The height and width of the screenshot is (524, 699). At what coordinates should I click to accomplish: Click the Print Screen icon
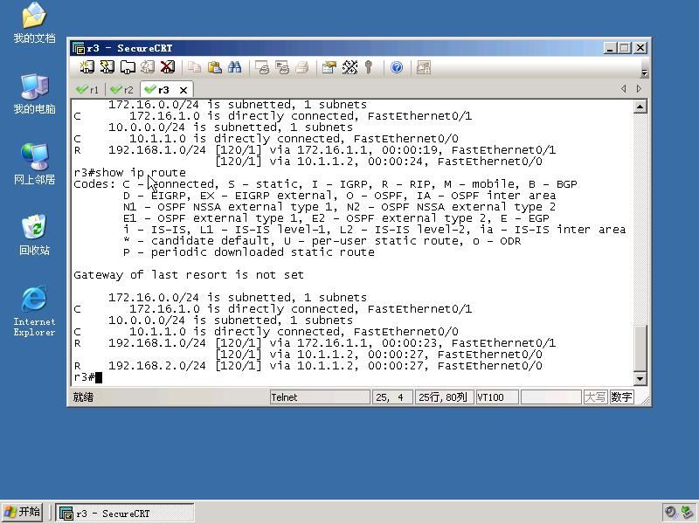click(x=261, y=67)
